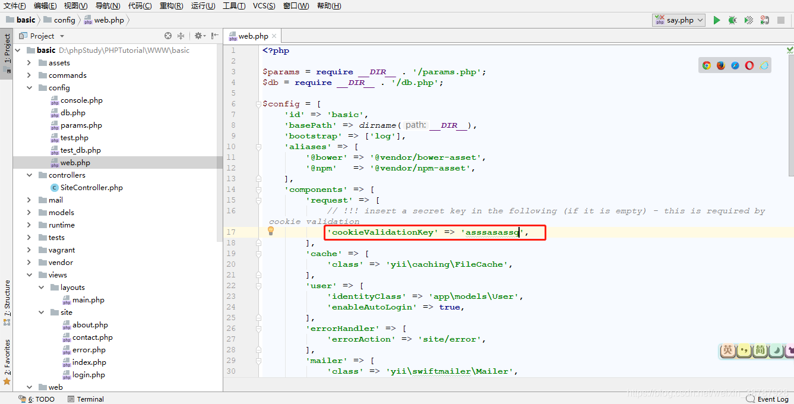Click the 简 simplified Chinese IME button

(x=760, y=351)
